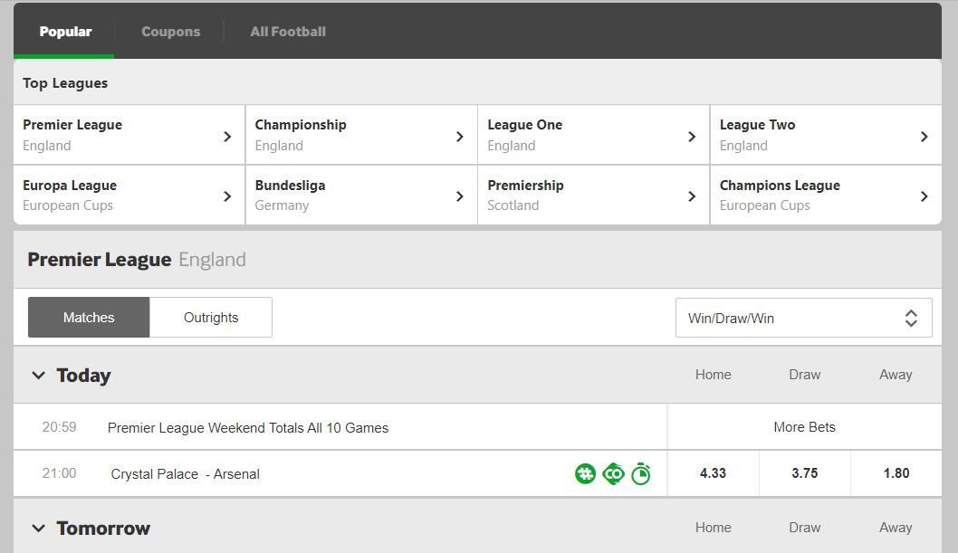
Task: Open the Crystal Palace - Arsenal match link
Action: pos(186,474)
